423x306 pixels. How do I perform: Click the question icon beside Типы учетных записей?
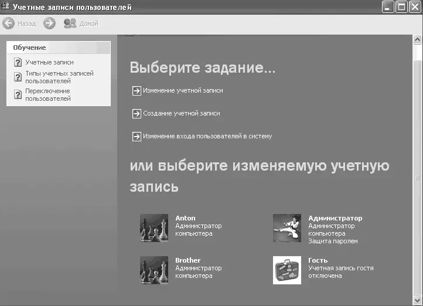click(18, 77)
